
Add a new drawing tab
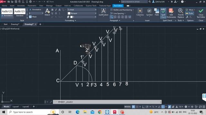tap(40, 24)
